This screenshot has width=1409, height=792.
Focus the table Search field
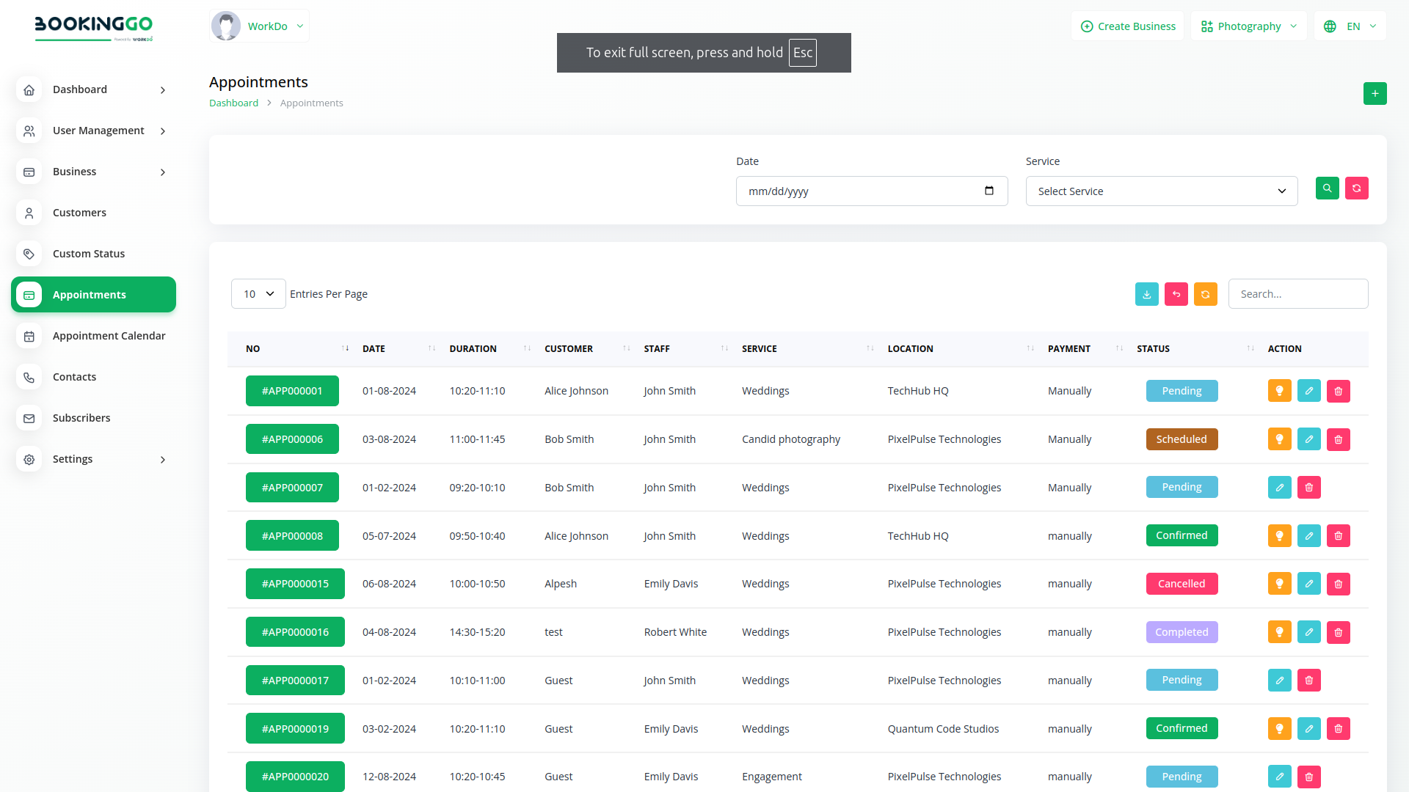point(1297,294)
